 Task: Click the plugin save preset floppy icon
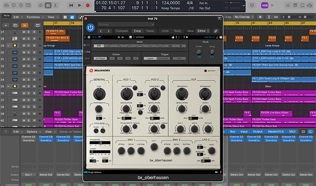pyautogui.click(x=131, y=37)
